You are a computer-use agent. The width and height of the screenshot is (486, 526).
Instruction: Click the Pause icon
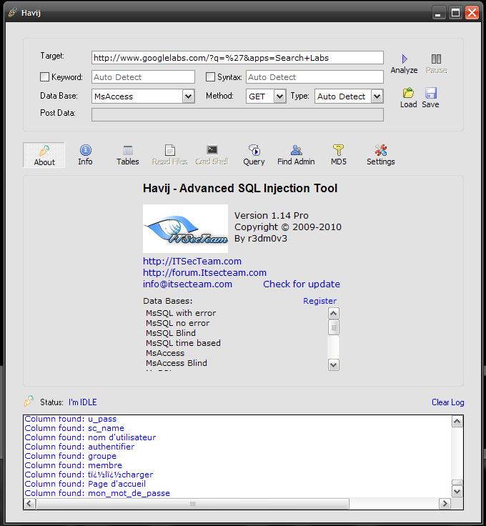436,59
